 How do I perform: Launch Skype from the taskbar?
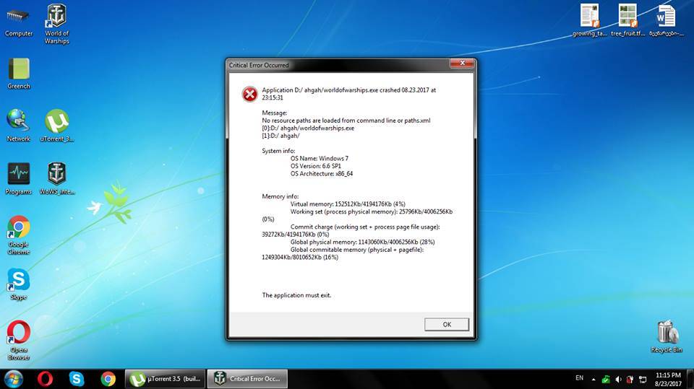(x=76, y=379)
